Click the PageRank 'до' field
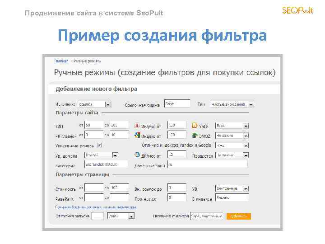 pyautogui.click(x=119, y=197)
